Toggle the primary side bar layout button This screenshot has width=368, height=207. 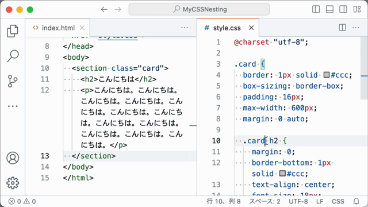point(316,9)
